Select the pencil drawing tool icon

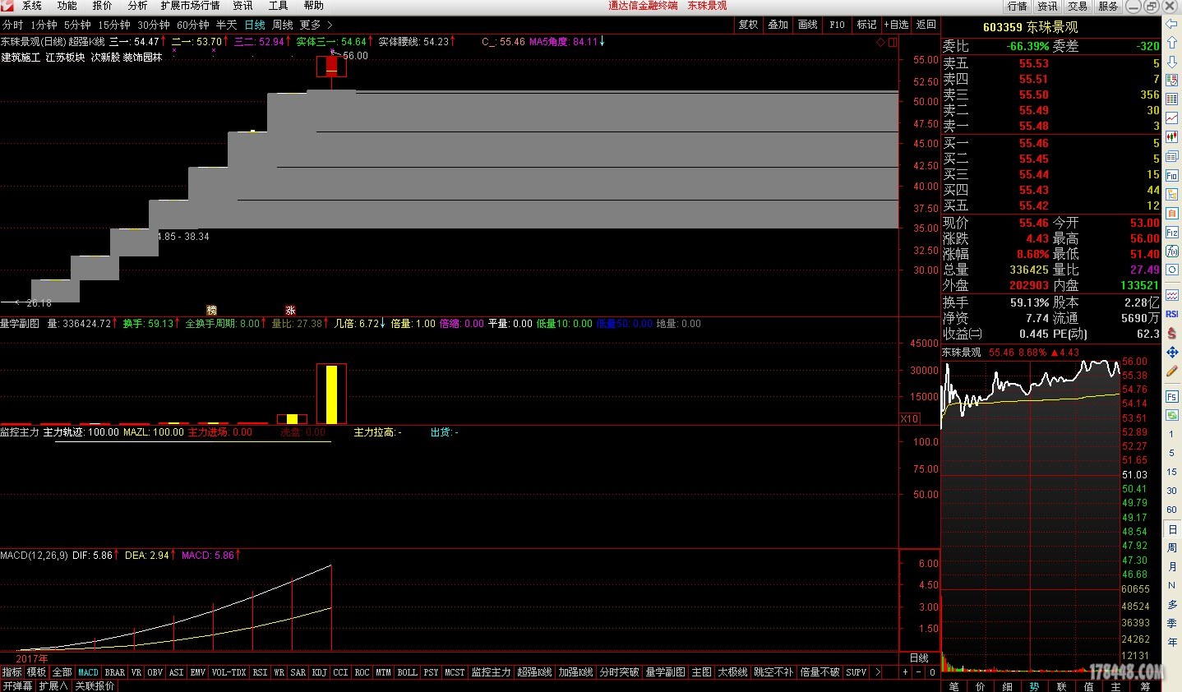pos(1172,371)
